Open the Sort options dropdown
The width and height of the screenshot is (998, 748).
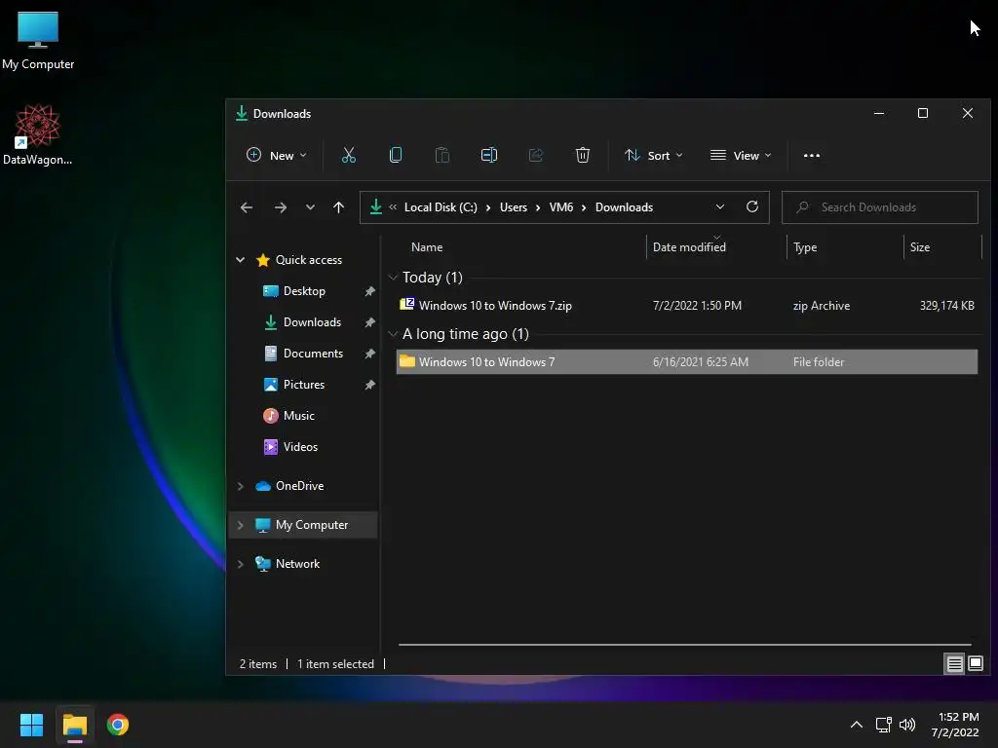pos(654,155)
